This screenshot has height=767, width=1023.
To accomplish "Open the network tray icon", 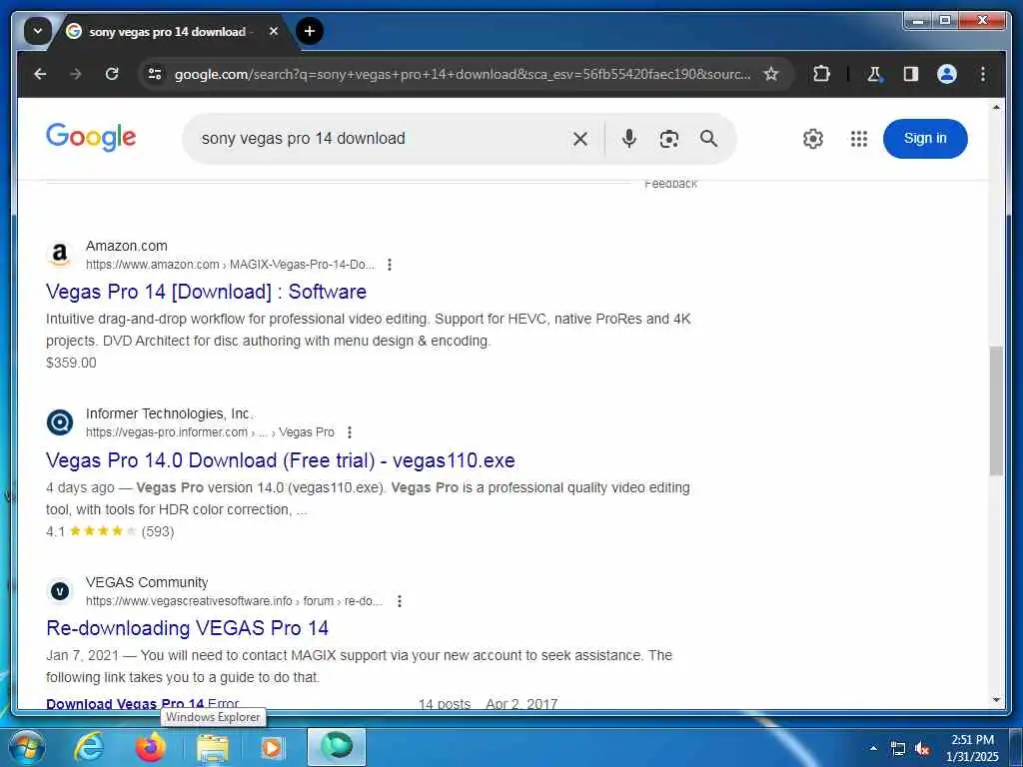I will 898,748.
